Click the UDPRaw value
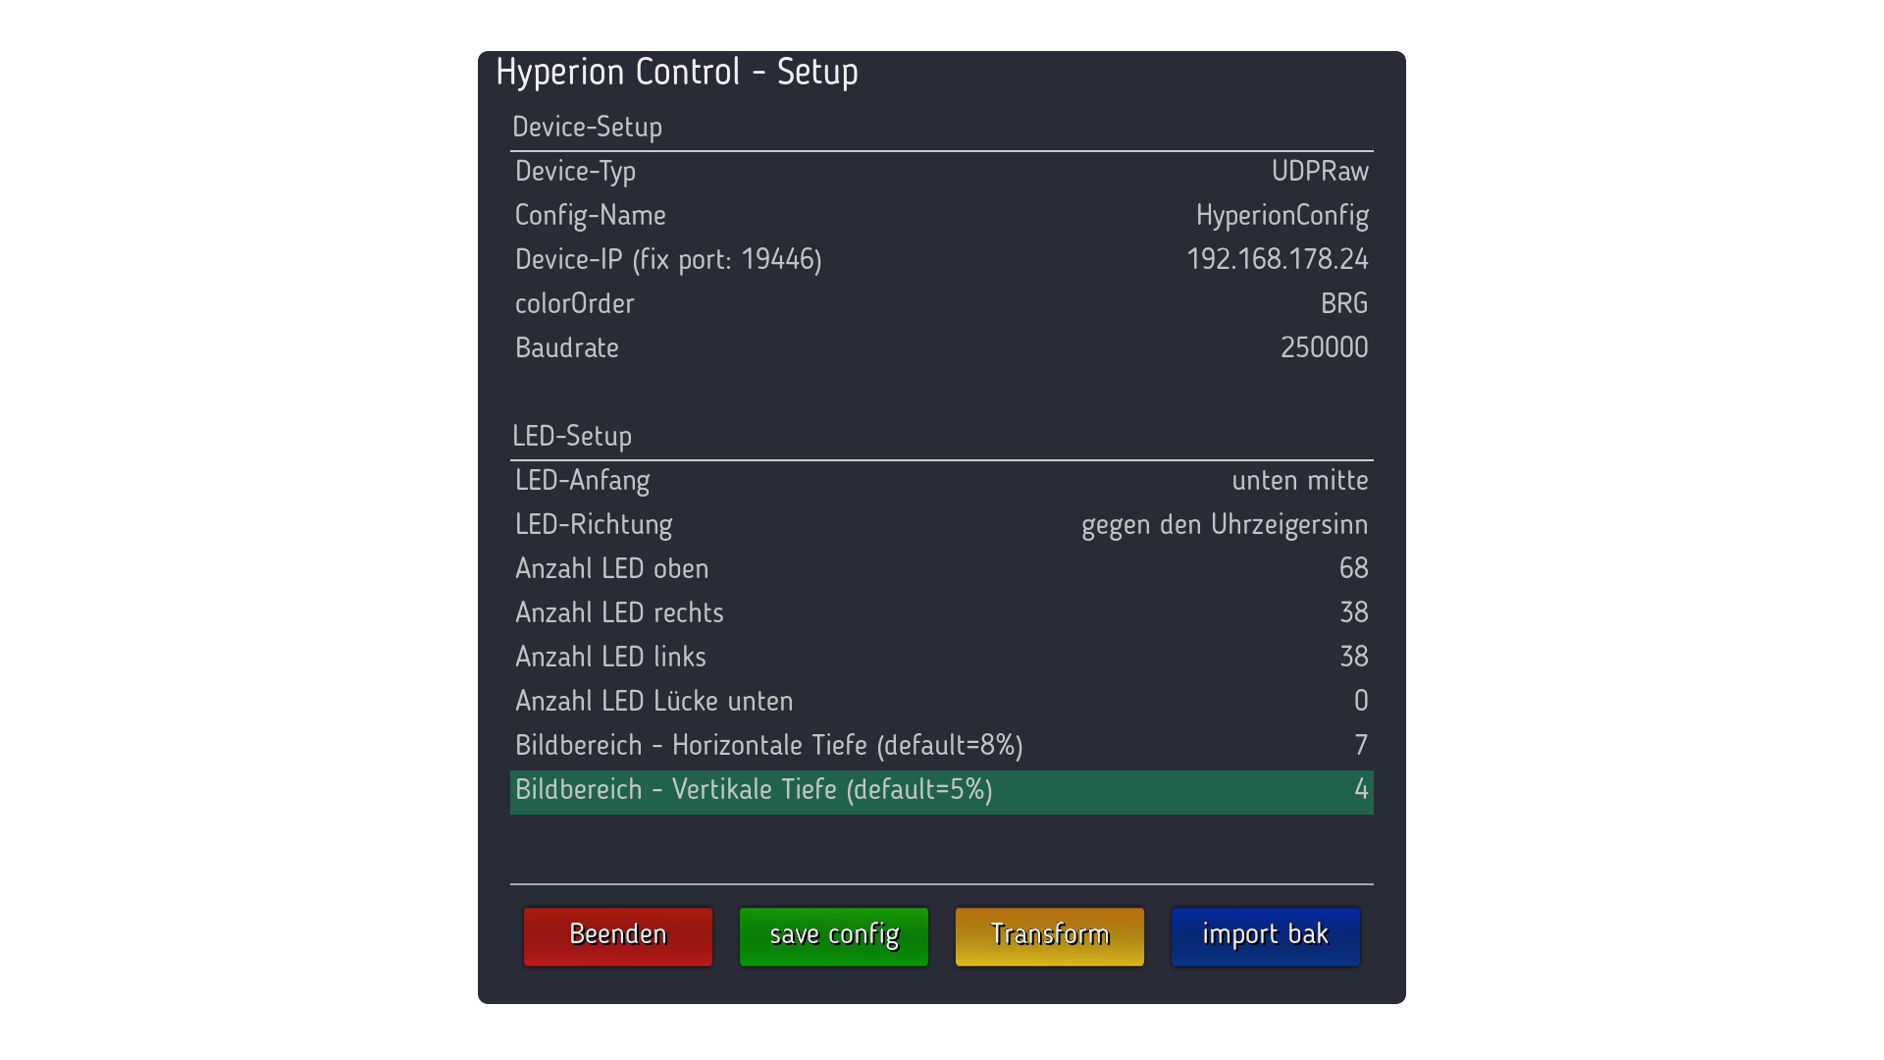Screen dimensions: 1884x1060 click(x=1319, y=172)
